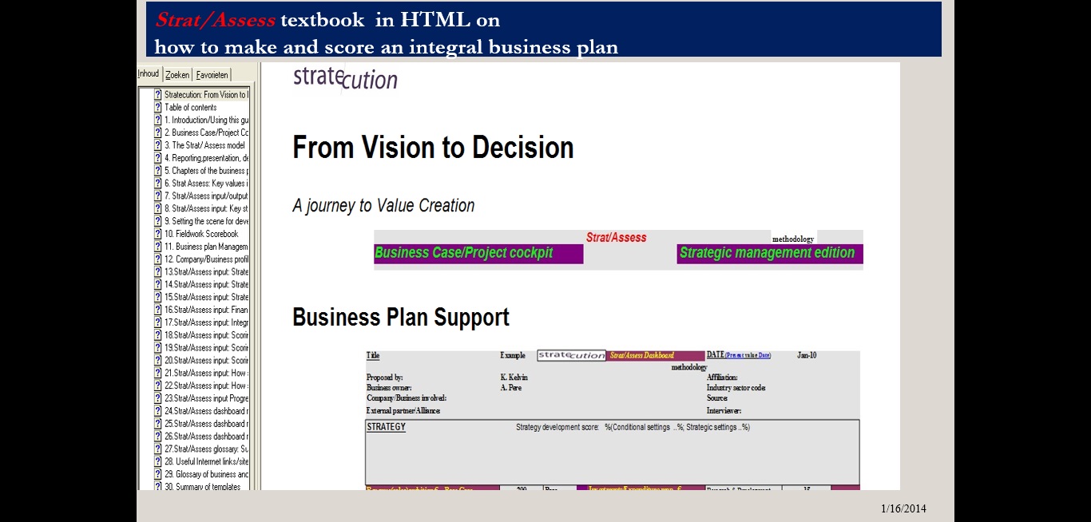The height and width of the screenshot is (522, 1091).
Task: Click the 'Strategic management edition' banner
Action: [x=768, y=253]
